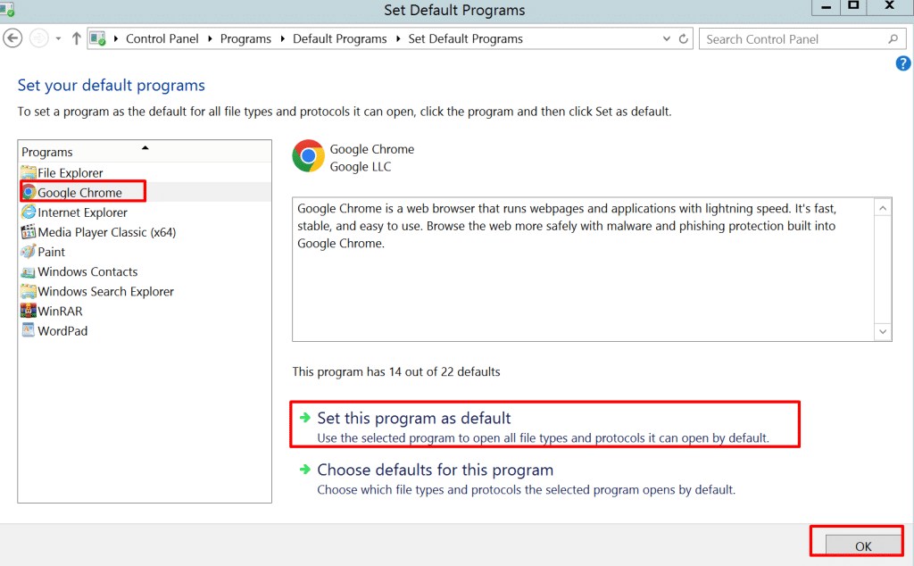The height and width of the screenshot is (566, 914).
Task: Click the Internet Explorer icon
Action: [28, 212]
